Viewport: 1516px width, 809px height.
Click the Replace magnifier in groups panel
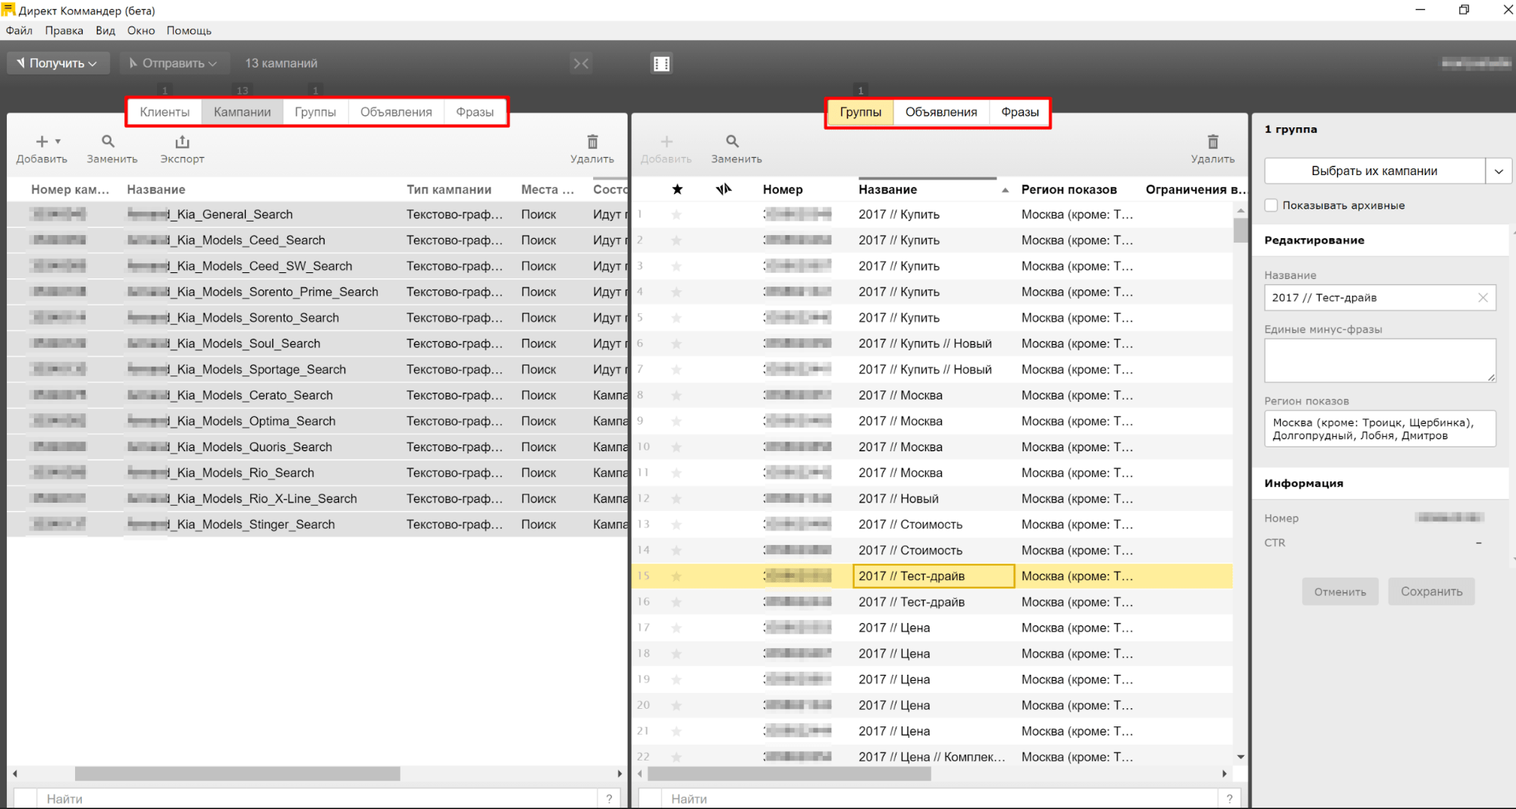click(732, 143)
